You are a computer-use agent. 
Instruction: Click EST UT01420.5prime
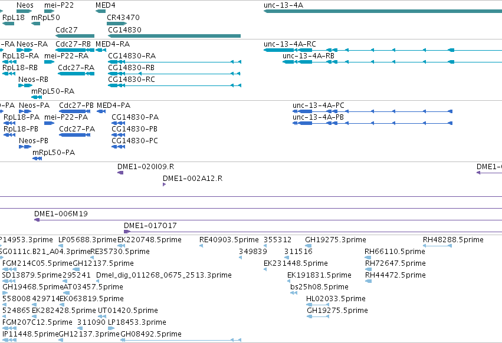(102, 316)
